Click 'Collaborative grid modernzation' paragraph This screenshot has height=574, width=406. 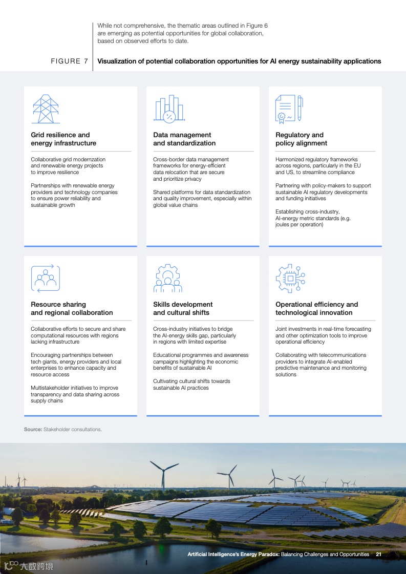click(68, 166)
